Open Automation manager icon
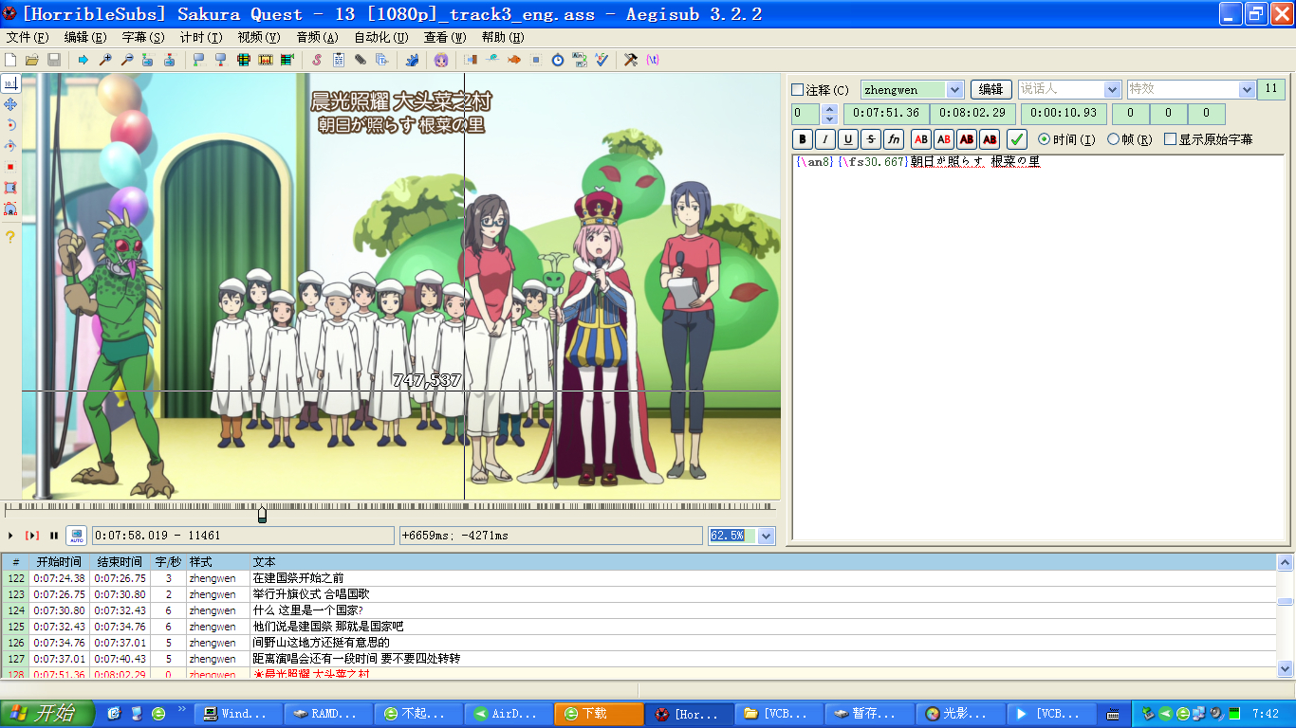1296x728 pixels. [414, 60]
